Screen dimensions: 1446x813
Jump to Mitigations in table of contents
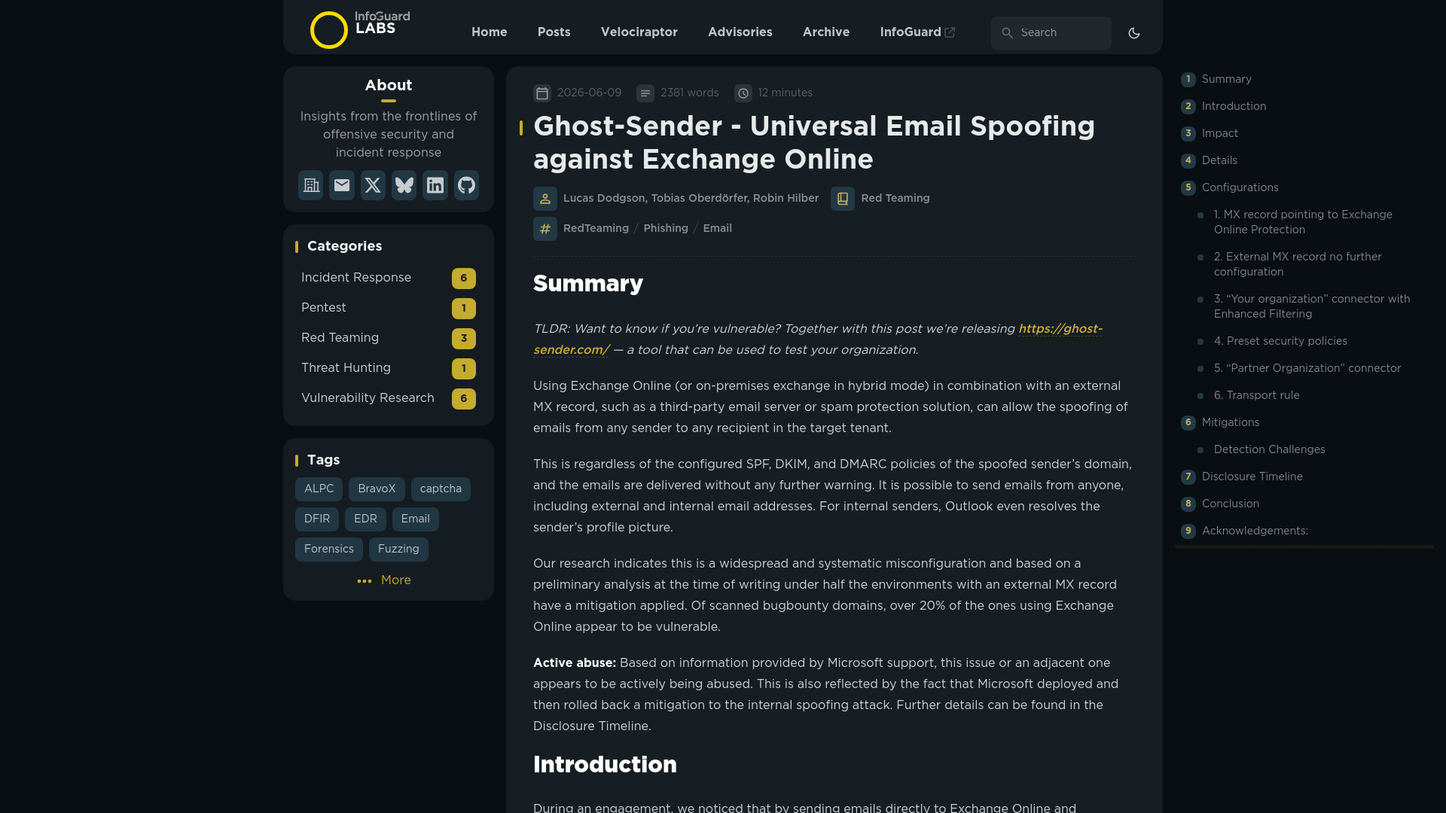(x=1231, y=422)
